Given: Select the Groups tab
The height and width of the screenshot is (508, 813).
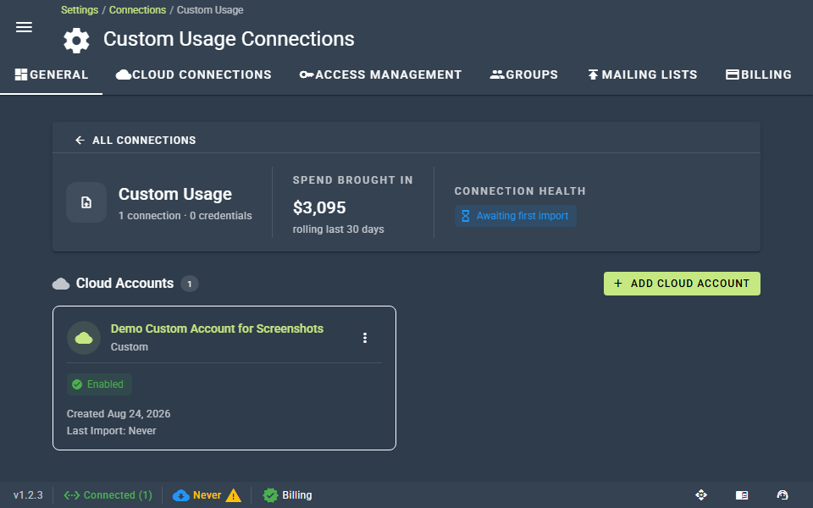Looking at the screenshot, I should (x=524, y=75).
